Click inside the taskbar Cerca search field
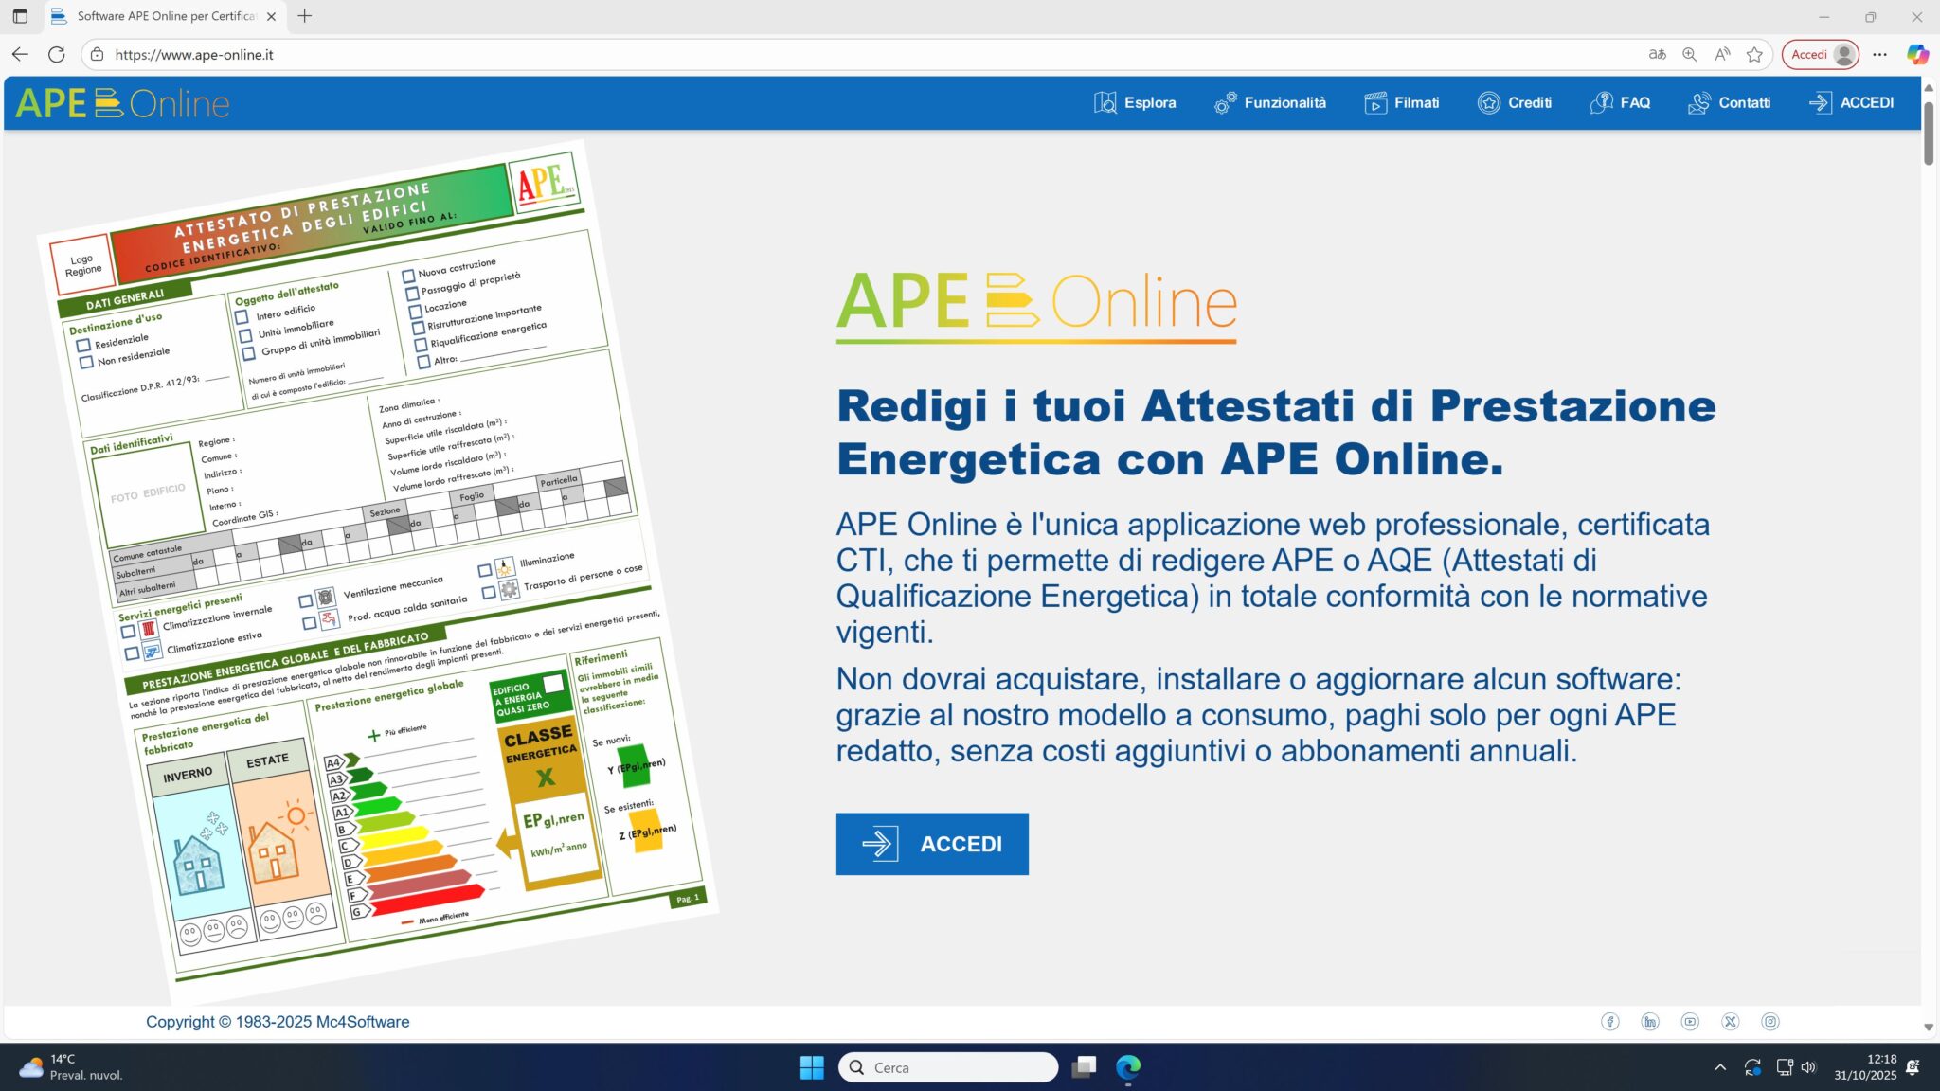The image size is (1940, 1091). tap(947, 1067)
